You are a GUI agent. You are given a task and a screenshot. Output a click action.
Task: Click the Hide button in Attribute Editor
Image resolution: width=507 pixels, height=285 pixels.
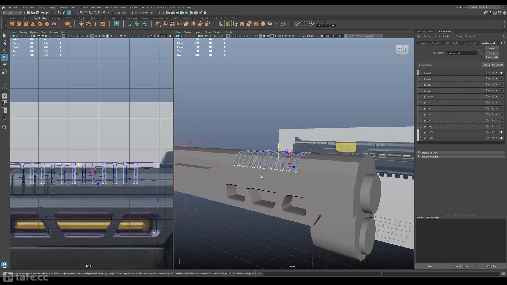click(x=496, y=57)
